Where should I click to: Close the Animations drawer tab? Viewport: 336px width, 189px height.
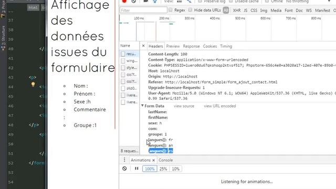point(154,160)
